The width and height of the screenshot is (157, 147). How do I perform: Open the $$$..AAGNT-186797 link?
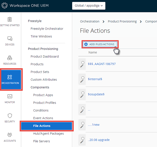click(x=102, y=64)
